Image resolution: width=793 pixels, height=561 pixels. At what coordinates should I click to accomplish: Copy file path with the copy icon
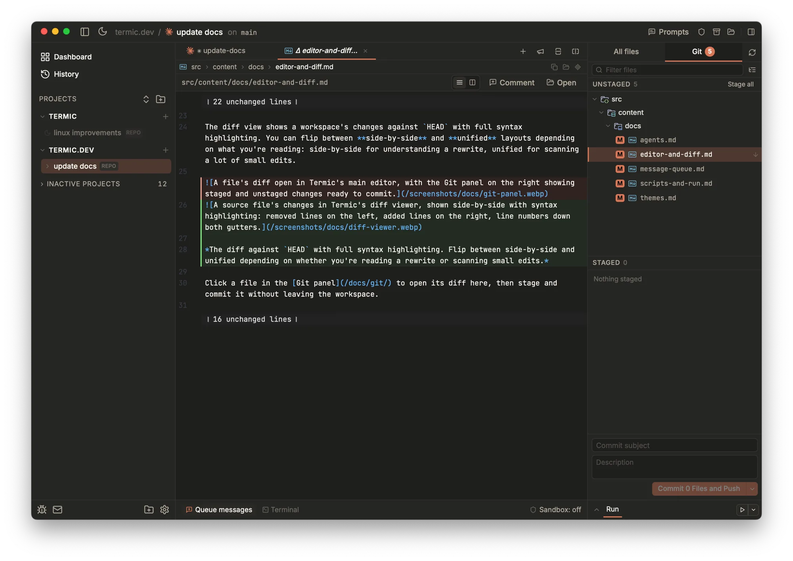[x=554, y=67]
